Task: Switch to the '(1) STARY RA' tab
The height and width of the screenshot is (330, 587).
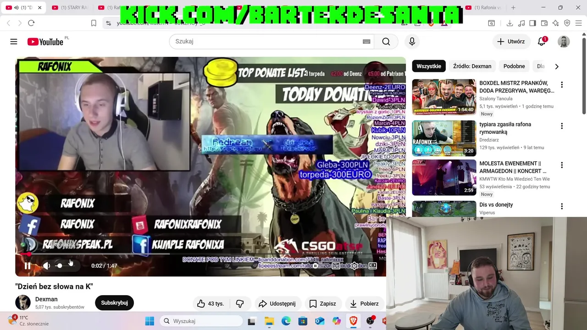Action: (x=70, y=7)
